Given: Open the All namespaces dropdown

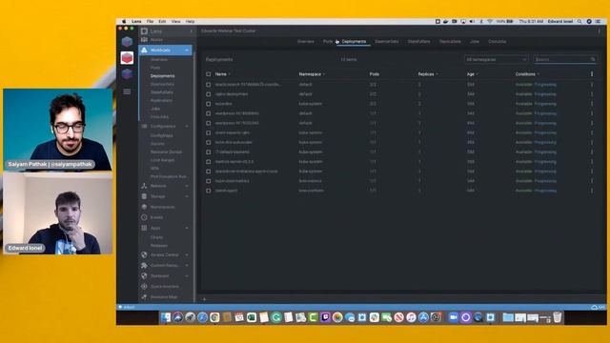Looking at the screenshot, I should pos(496,59).
